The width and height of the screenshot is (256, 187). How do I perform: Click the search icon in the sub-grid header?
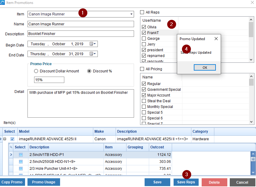11,147
